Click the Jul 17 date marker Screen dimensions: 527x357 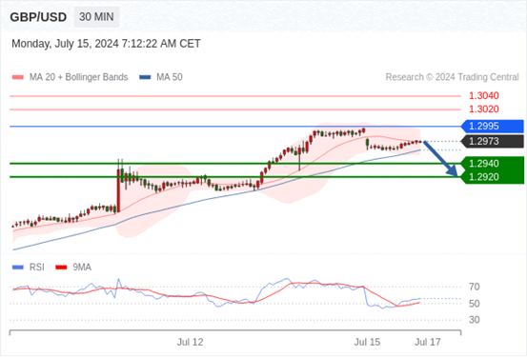click(x=428, y=342)
